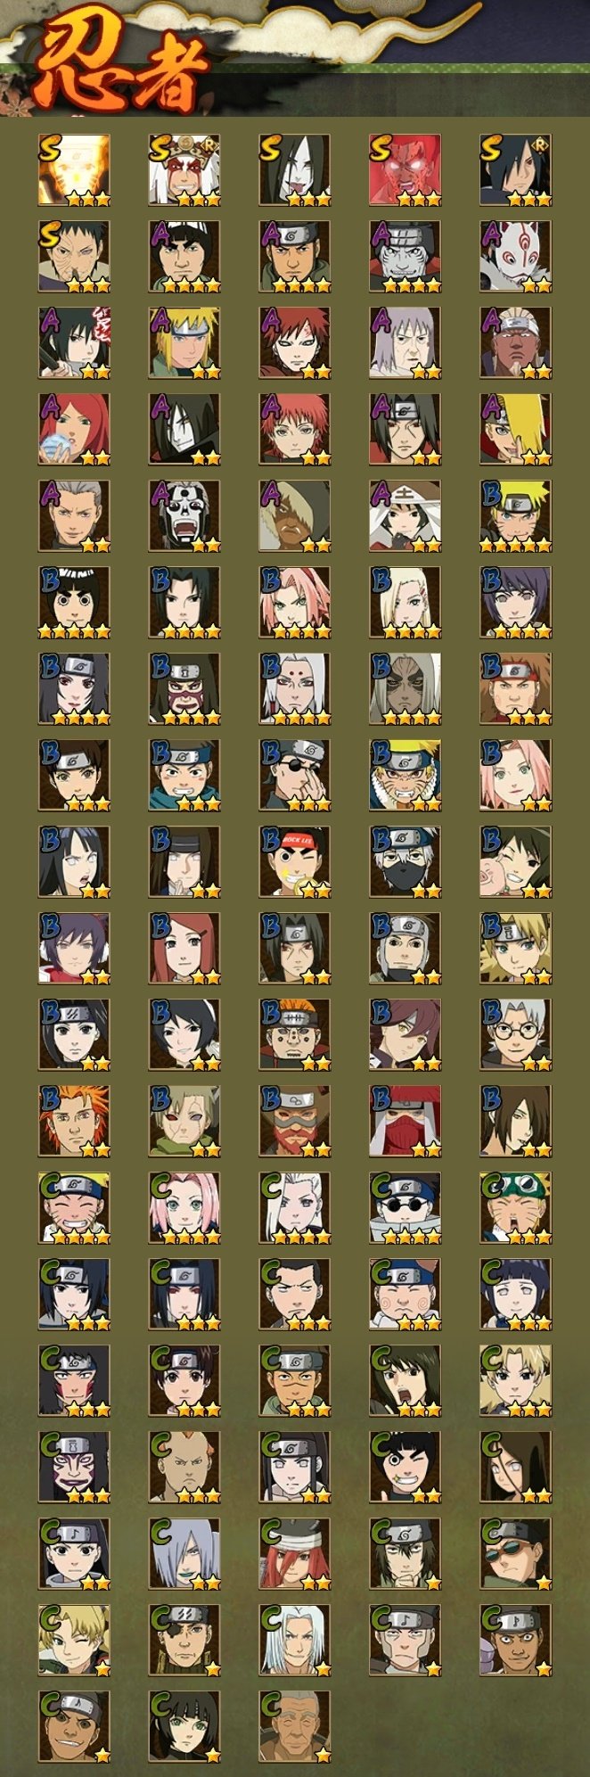Open the A-rank skull-faced Hidan portrait
The width and height of the screenshot is (590, 1777).
(184, 516)
